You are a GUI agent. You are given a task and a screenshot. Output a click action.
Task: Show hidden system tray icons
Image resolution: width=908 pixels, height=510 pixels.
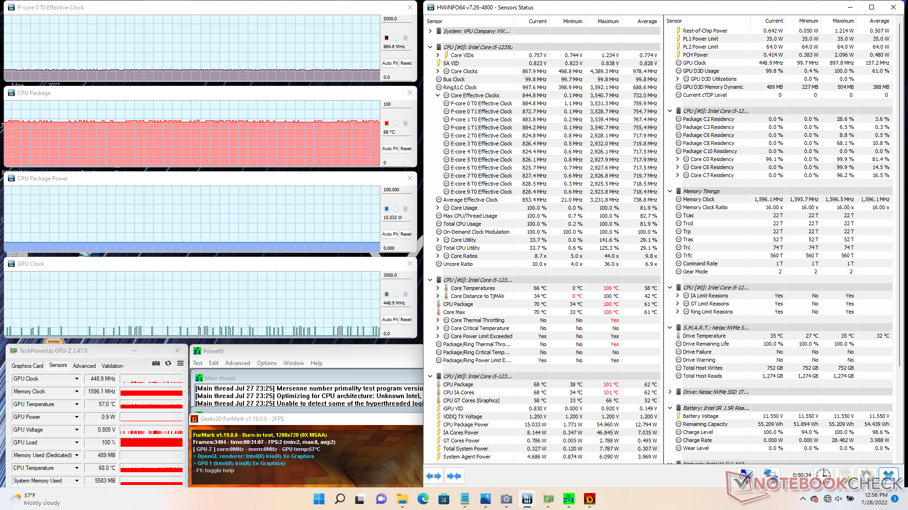point(803,499)
